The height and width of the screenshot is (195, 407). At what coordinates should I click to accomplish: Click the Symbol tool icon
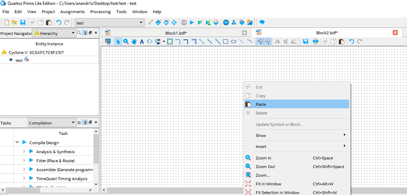pos(149,42)
